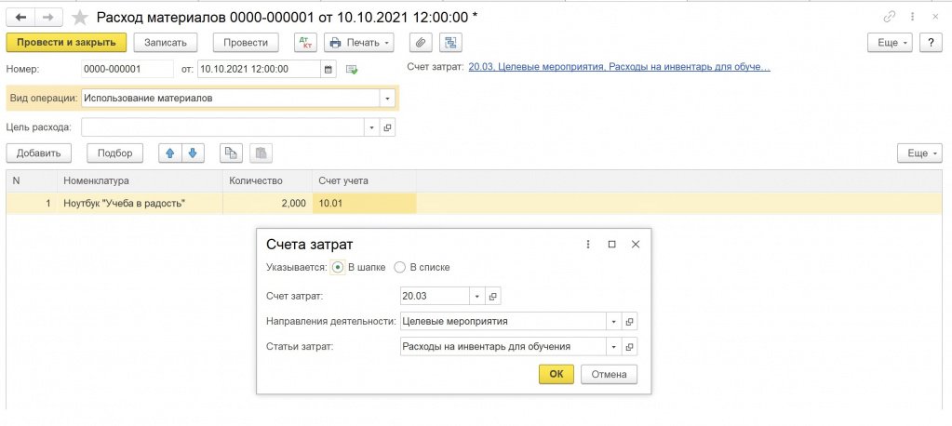The height and width of the screenshot is (426, 952).
Task: Open attached files via paperclip icon
Action: pos(422,43)
